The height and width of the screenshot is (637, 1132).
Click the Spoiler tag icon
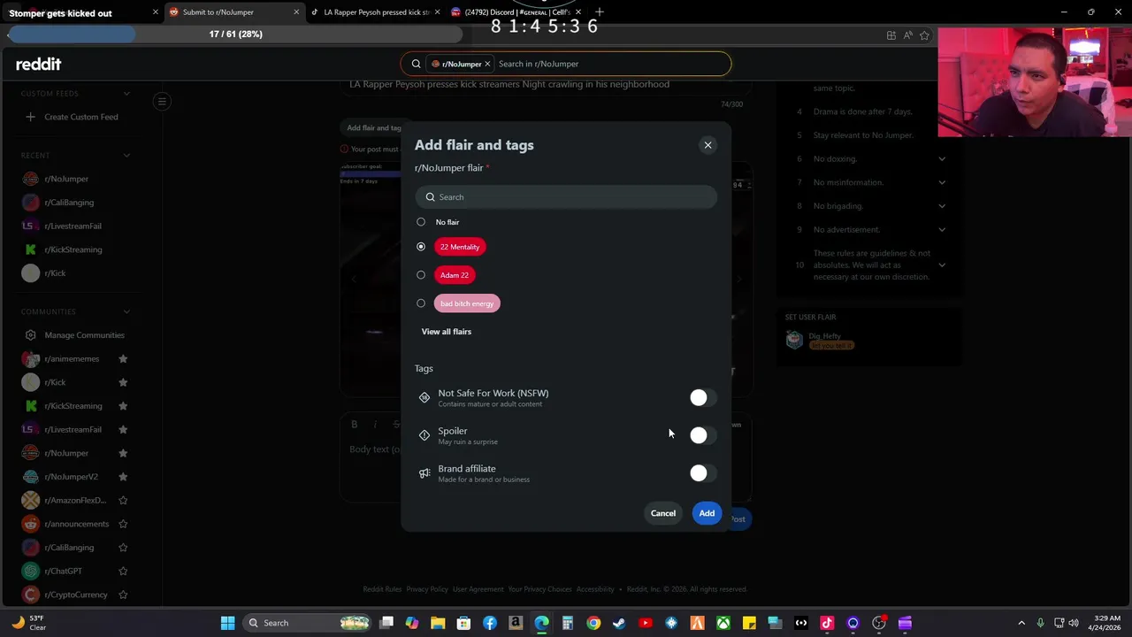coord(424,435)
